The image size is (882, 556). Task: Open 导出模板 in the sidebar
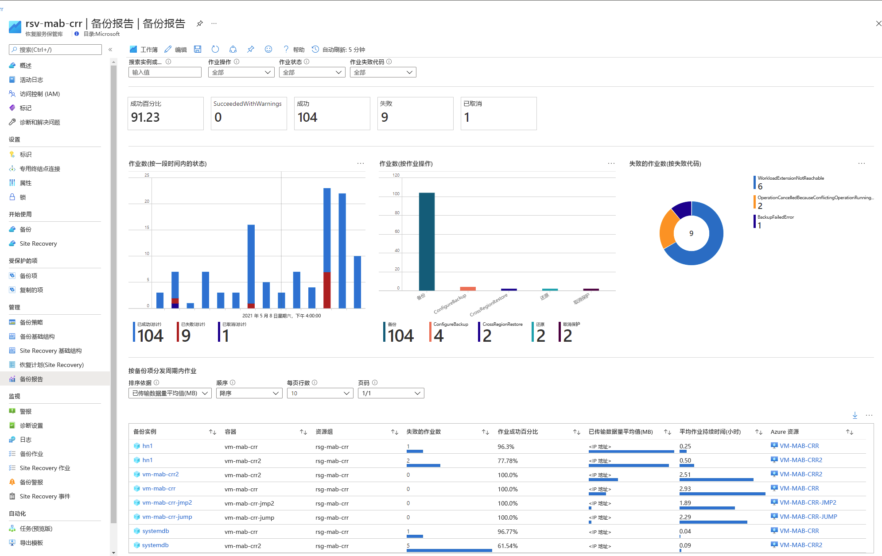click(x=31, y=543)
